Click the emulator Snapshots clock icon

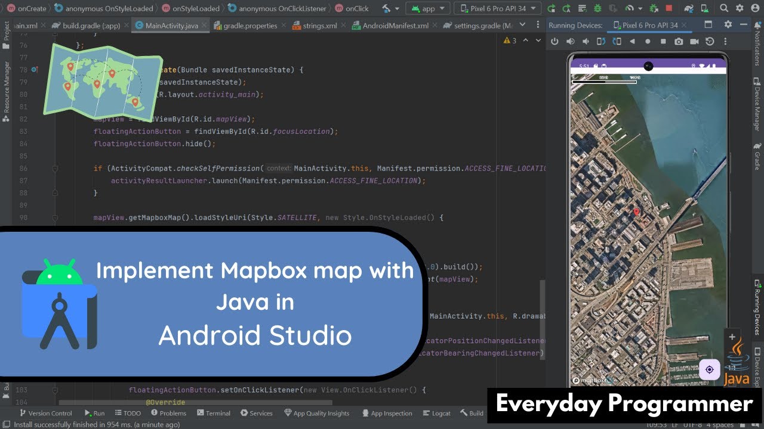click(x=710, y=41)
